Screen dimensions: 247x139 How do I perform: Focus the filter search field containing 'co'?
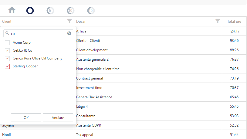tap(38, 33)
